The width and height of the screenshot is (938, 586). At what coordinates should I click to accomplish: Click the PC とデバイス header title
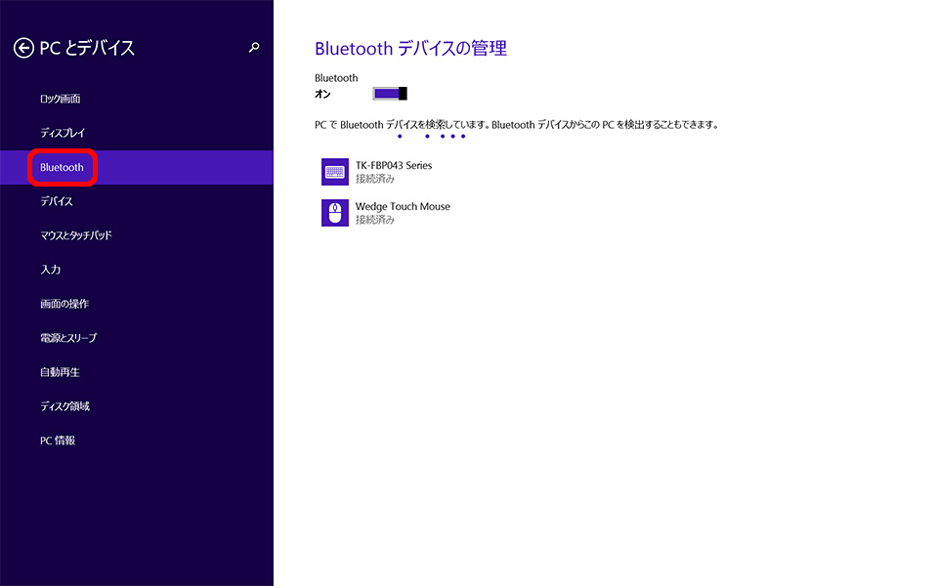pyautogui.click(x=87, y=48)
